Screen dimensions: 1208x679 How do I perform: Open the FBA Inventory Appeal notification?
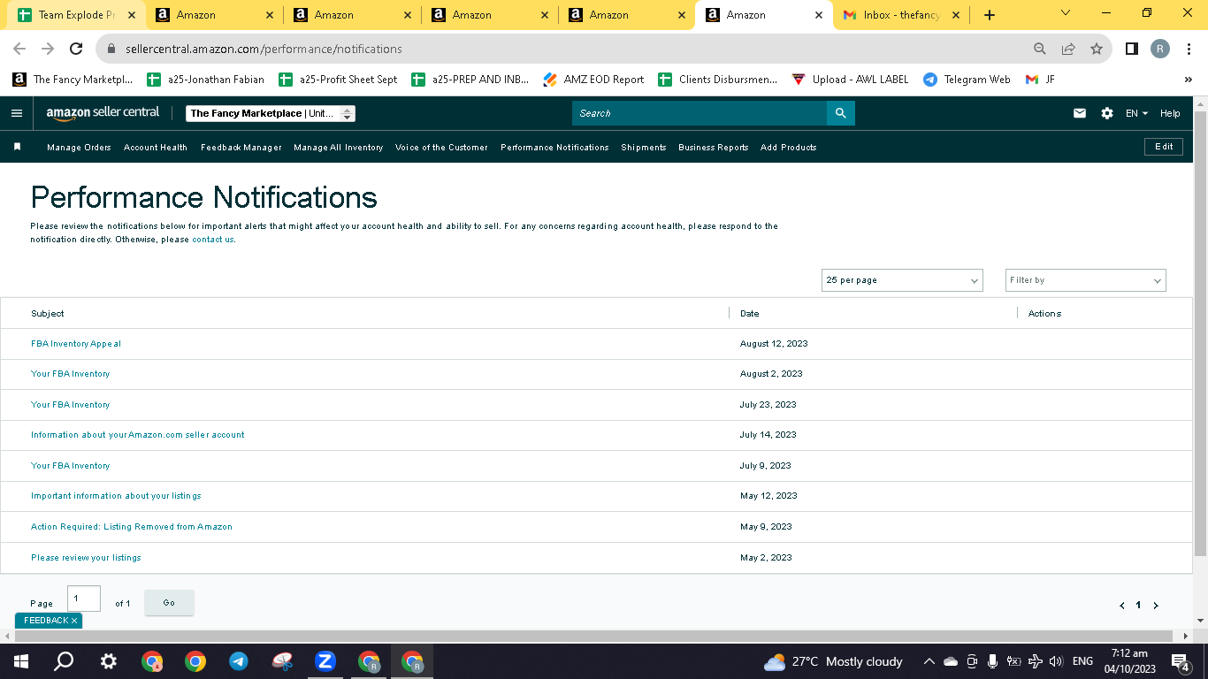(76, 344)
